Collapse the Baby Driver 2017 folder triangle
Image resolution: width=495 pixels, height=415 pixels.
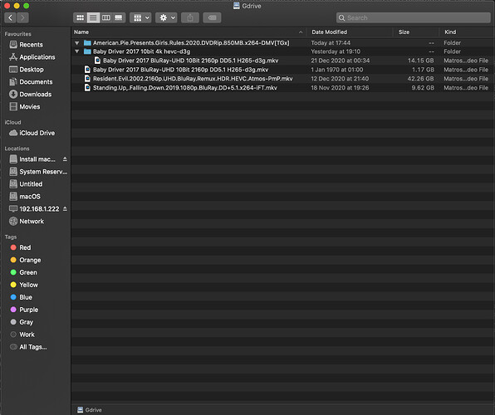click(x=77, y=51)
